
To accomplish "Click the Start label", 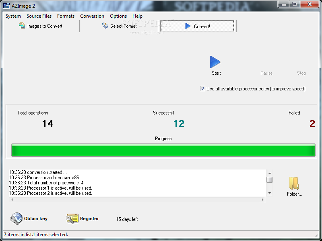I will pyautogui.click(x=216, y=73).
